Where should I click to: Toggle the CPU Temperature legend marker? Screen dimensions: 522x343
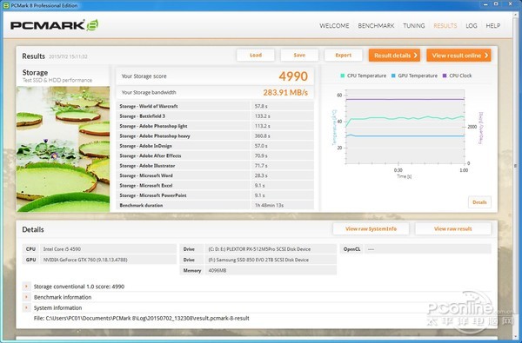pos(343,76)
